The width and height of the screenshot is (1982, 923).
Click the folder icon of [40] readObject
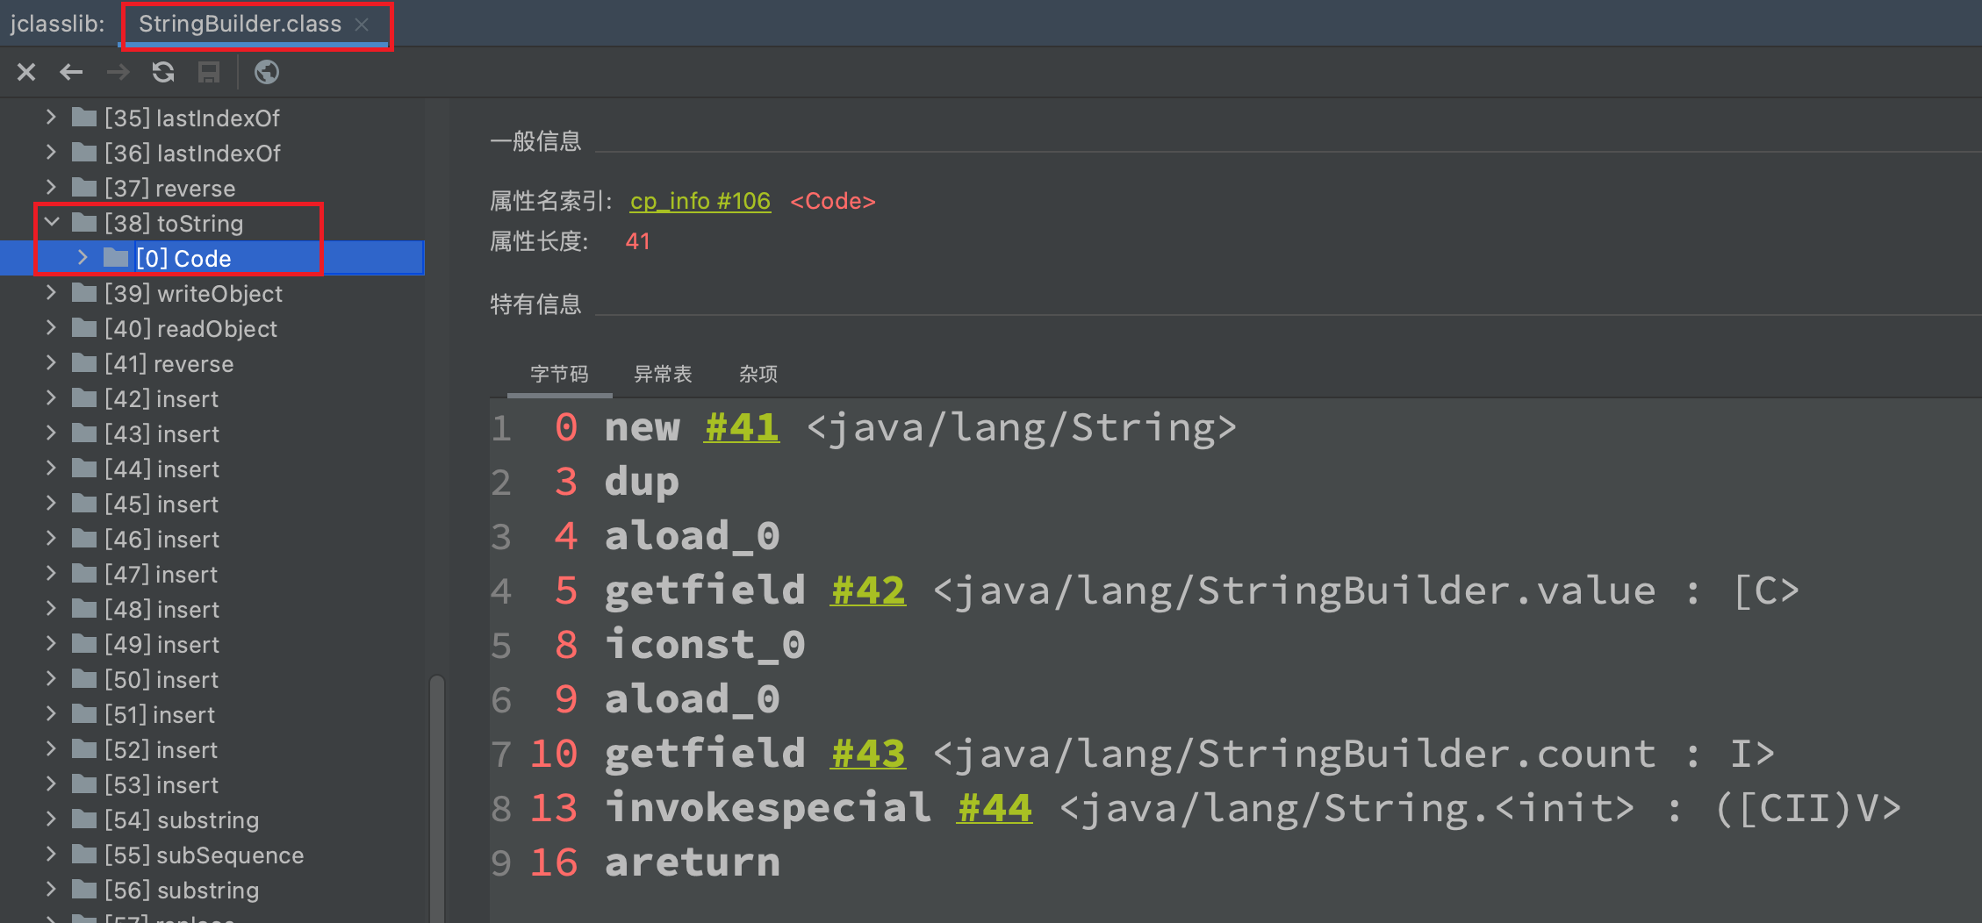(x=84, y=327)
